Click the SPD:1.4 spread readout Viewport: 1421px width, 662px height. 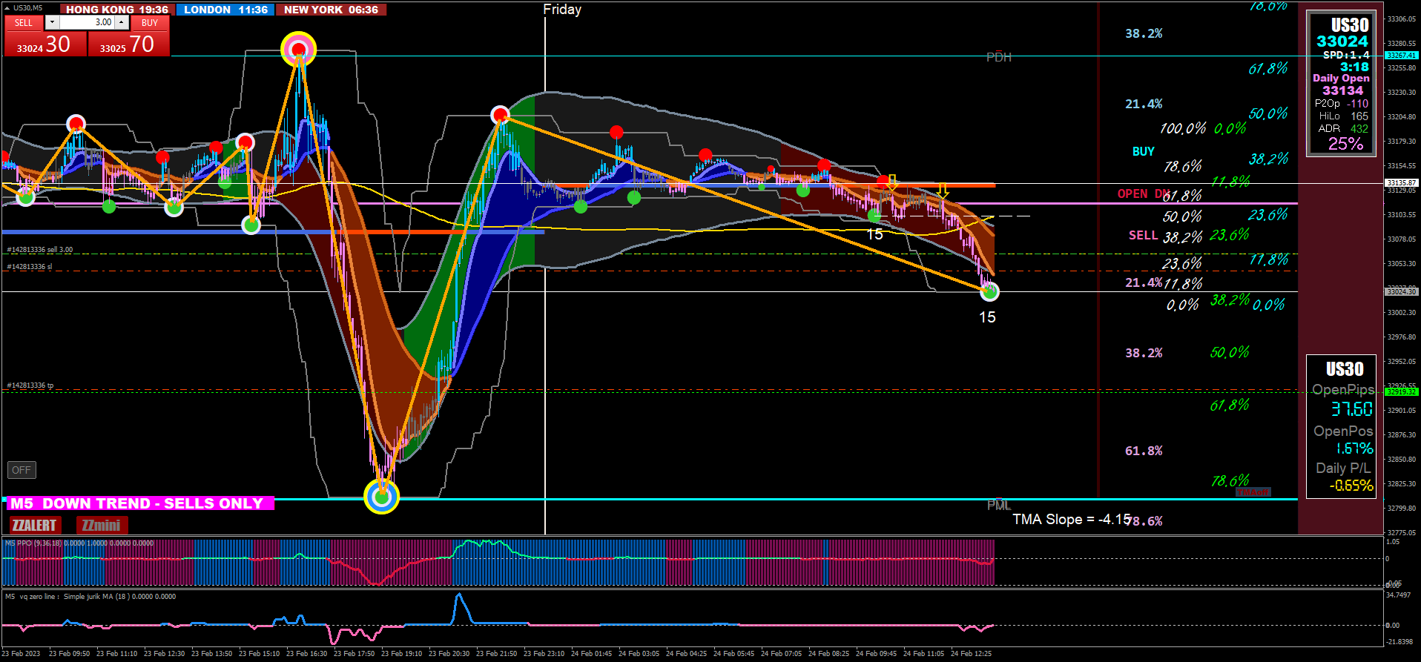pyautogui.click(x=1346, y=55)
